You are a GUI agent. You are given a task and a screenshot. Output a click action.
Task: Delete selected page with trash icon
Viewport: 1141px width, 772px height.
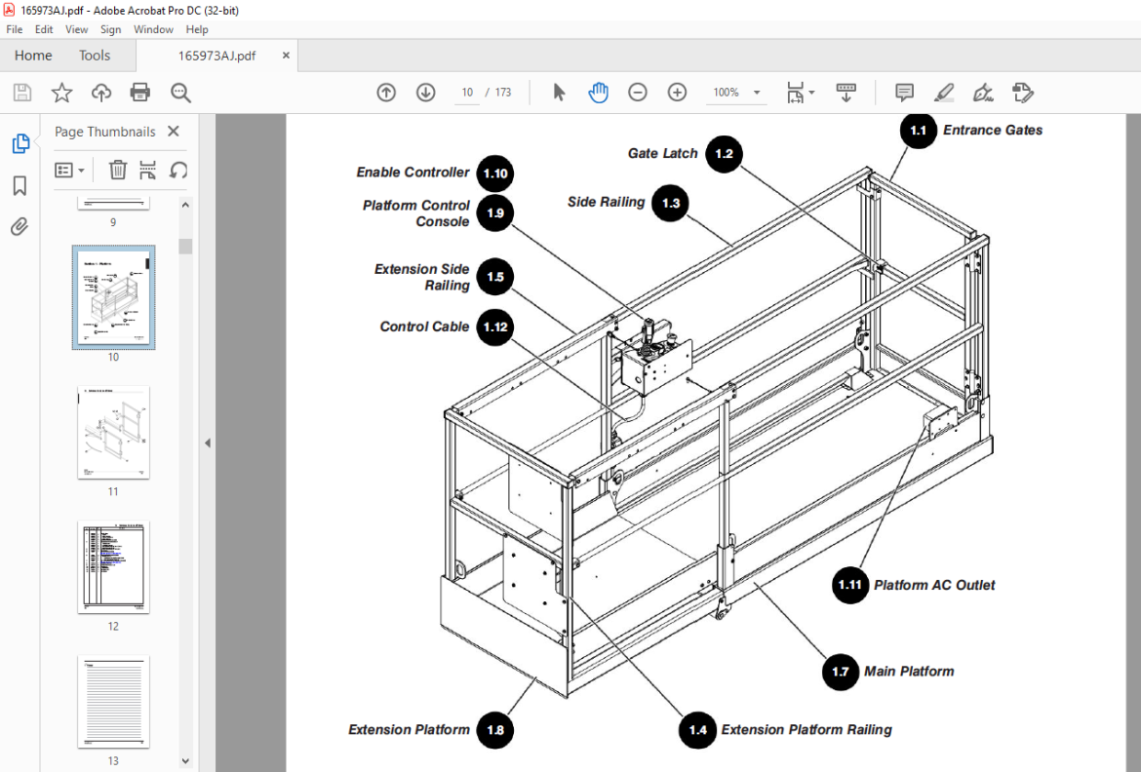coord(118,170)
